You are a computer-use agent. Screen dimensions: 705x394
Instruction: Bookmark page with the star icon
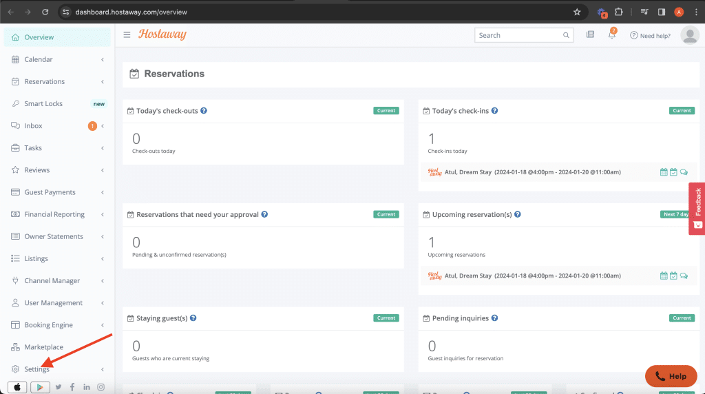tap(577, 12)
